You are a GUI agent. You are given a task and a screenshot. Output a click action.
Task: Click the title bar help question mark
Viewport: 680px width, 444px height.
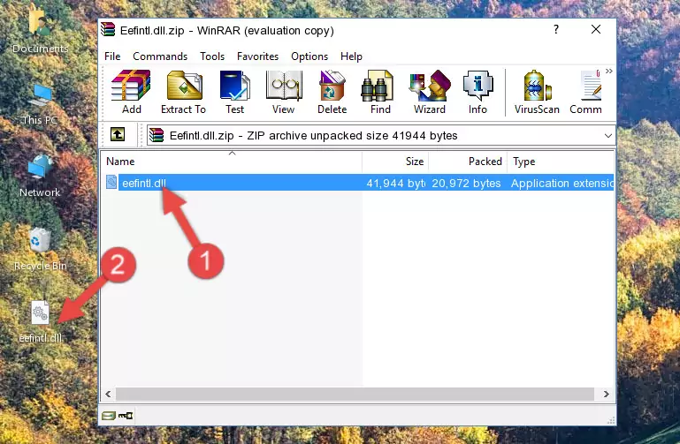[556, 29]
